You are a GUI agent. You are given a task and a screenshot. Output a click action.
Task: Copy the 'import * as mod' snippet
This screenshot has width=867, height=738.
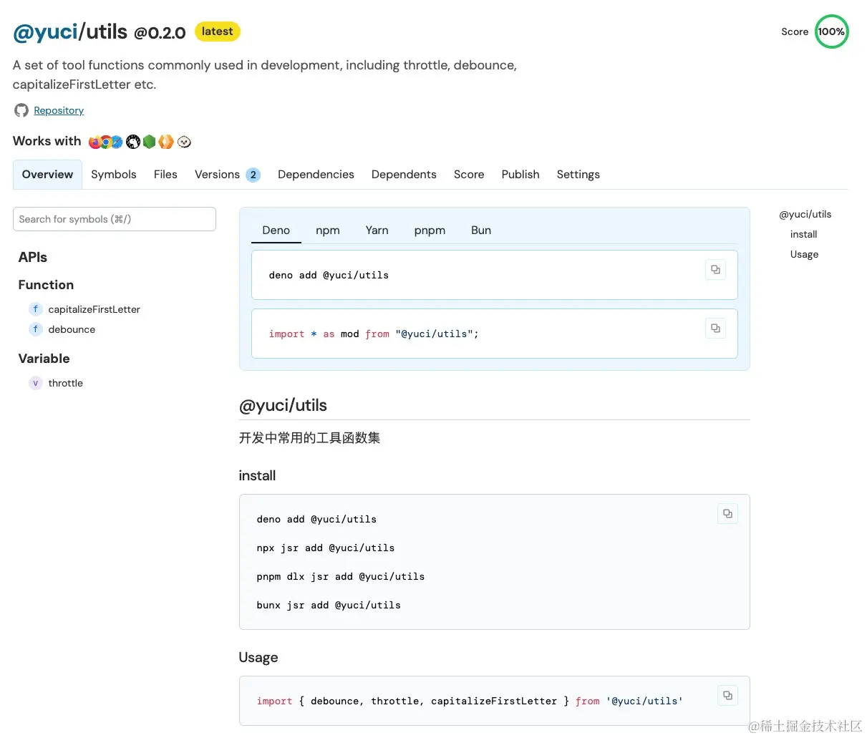coord(715,329)
